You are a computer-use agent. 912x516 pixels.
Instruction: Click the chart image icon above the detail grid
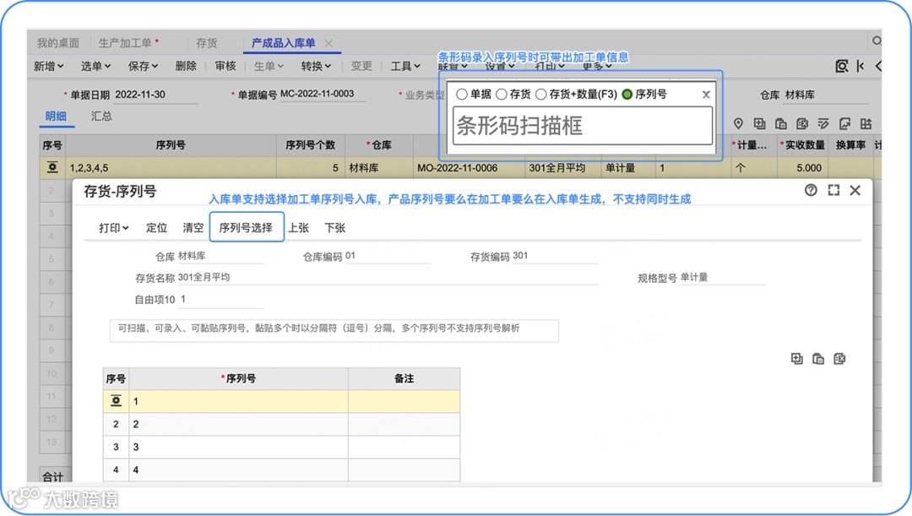(844, 123)
